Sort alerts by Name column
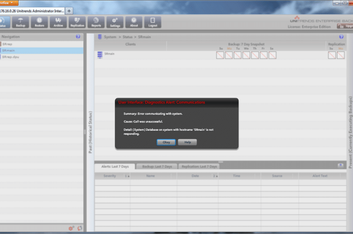 tap(153, 176)
